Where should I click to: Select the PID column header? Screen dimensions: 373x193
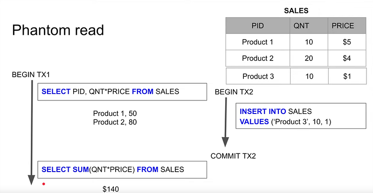258,26
